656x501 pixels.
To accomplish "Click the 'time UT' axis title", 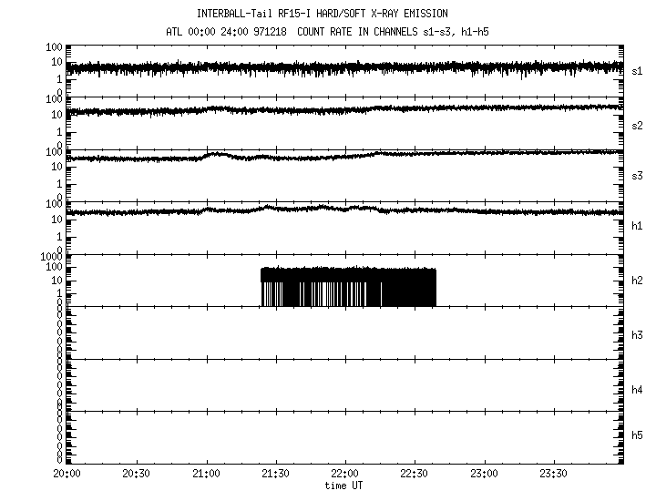I will point(345,486).
